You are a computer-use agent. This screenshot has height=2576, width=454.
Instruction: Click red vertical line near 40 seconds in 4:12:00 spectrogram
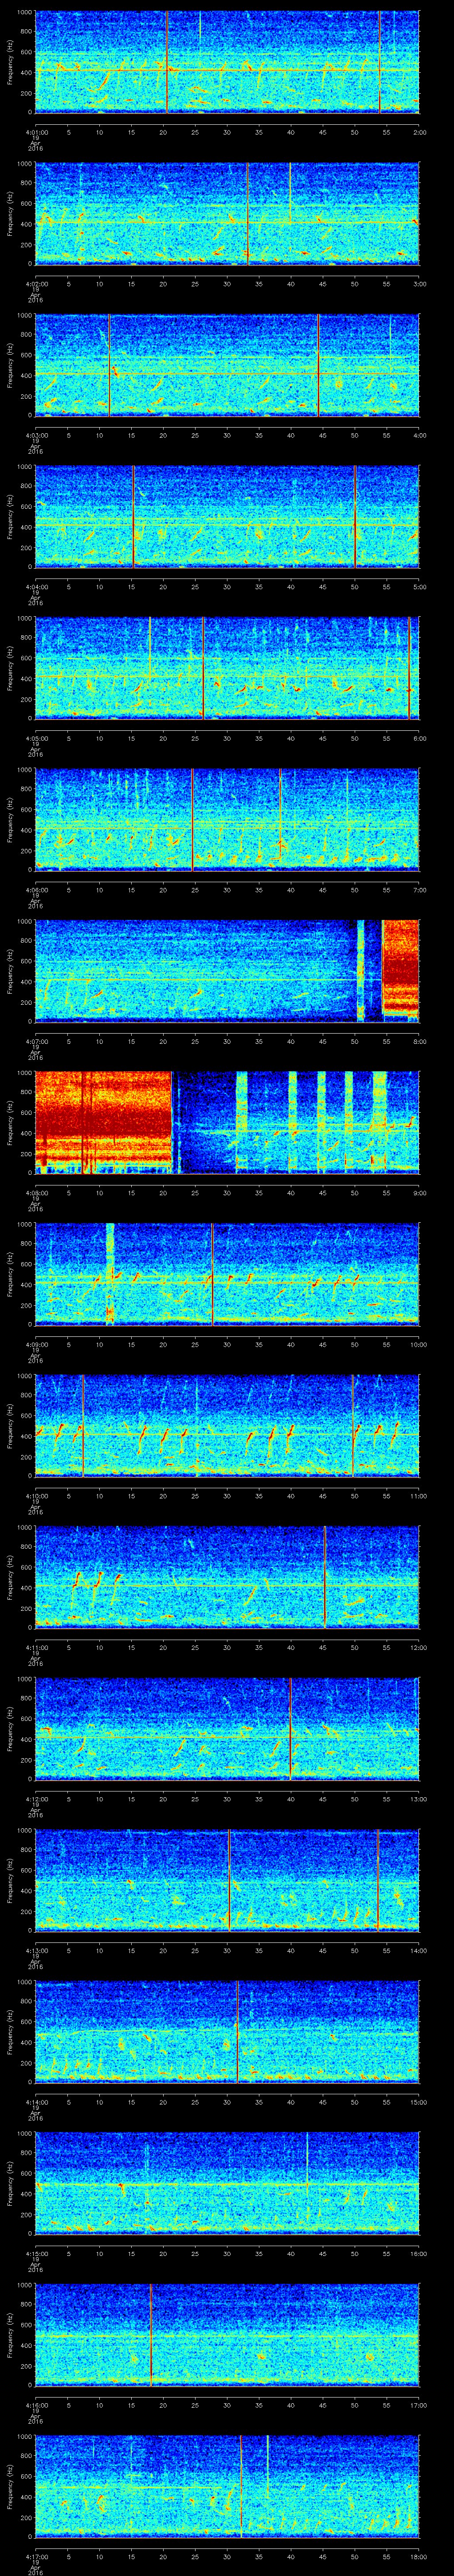pyautogui.click(x=290, y=1728)
